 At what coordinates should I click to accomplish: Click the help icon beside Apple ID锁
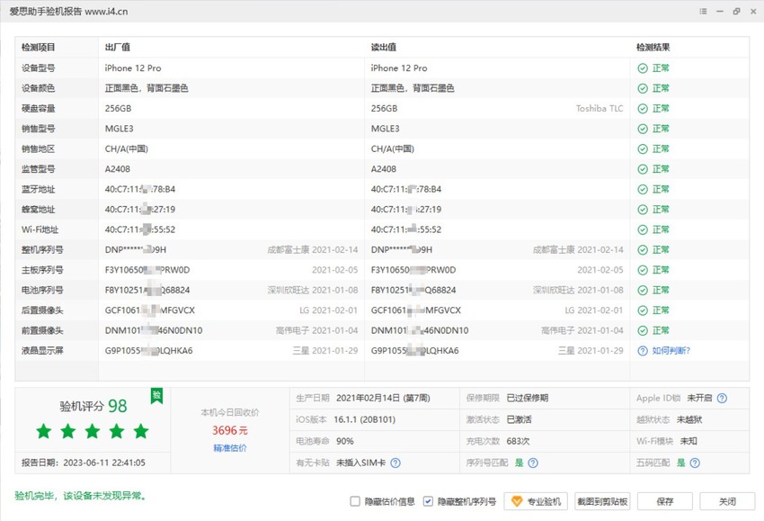(x=722, y=398)
